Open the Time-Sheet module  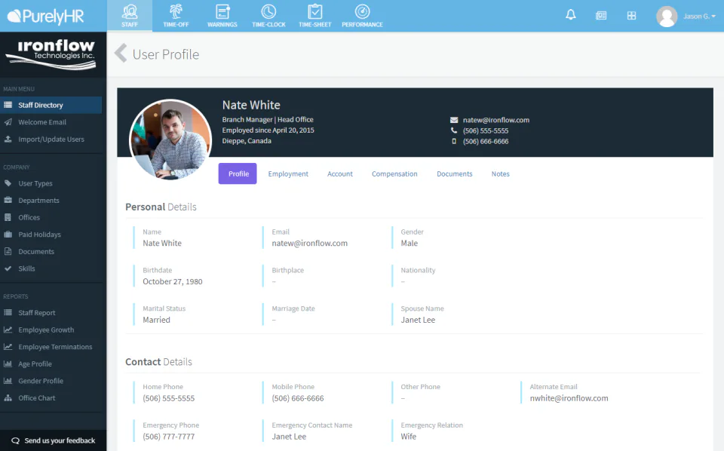tap(315, 16)
